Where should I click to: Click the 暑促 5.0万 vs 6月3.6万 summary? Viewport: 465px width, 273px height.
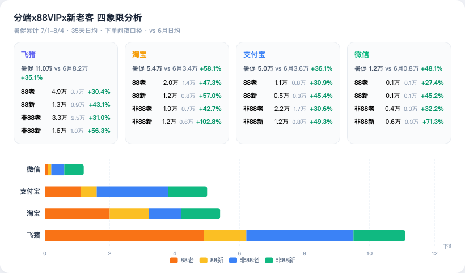tap(276, 68)
